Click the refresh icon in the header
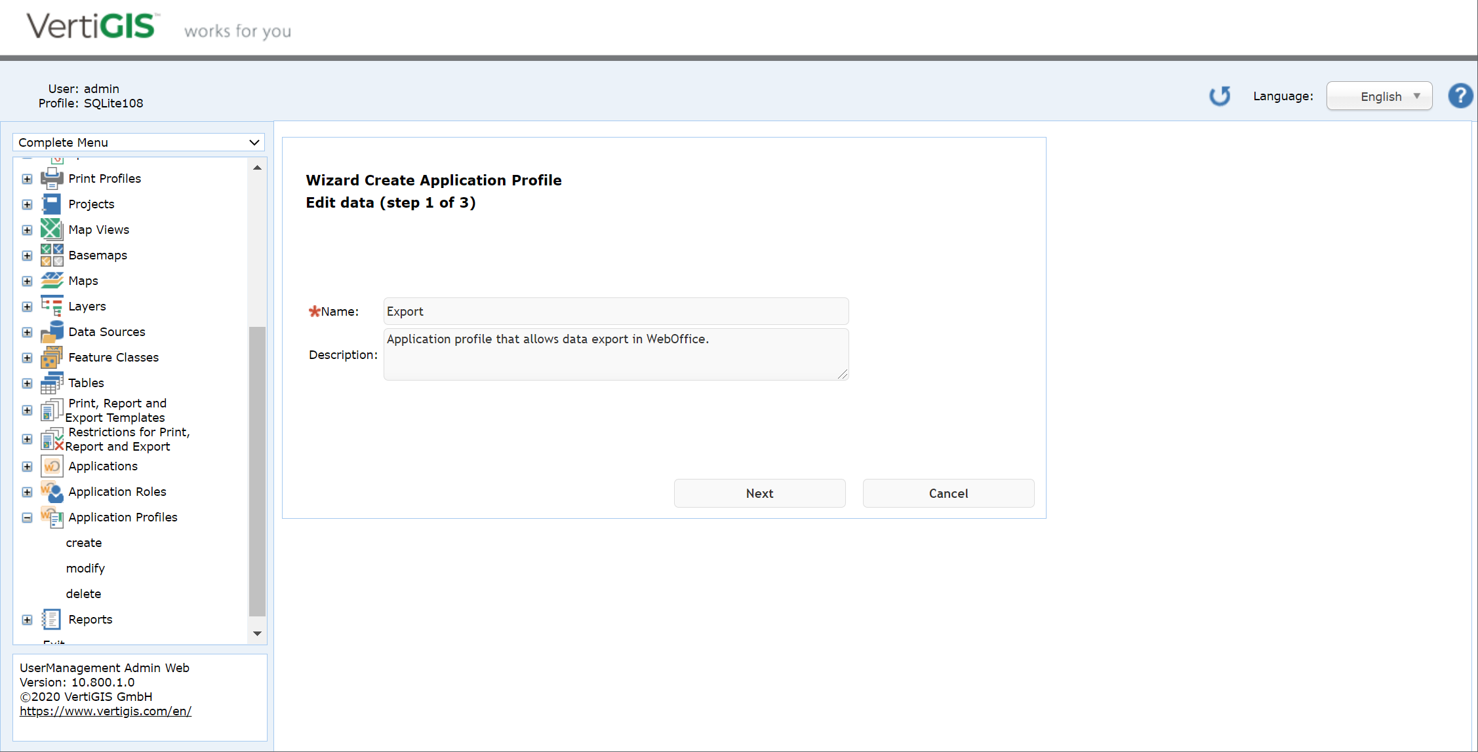1478x752 pixels. click(x=1220, y=96)
